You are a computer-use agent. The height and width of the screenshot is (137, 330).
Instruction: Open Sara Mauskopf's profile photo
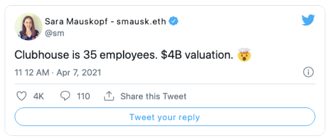[x=28, y=27]
